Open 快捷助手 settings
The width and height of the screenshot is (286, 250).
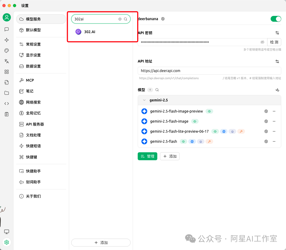point(41,171)
